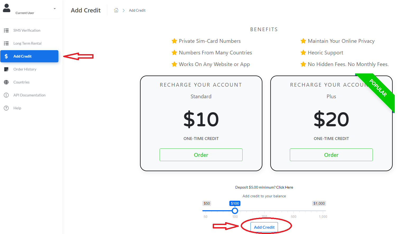This screenshot has width=418, height=234.
Task: Click the globe icon for Countries
Action: coord(6,82)
